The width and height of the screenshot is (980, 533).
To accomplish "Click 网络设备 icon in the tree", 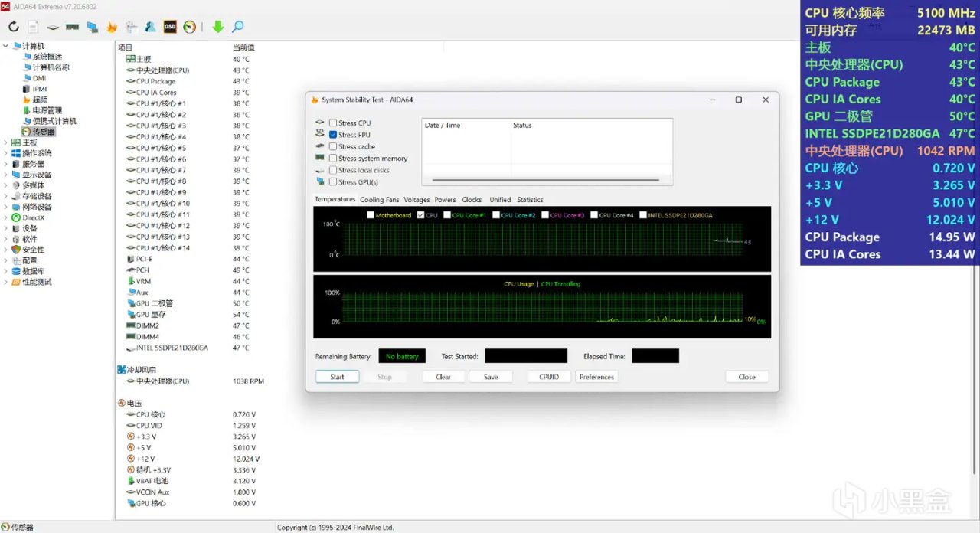I will click(x=16, y=207).
